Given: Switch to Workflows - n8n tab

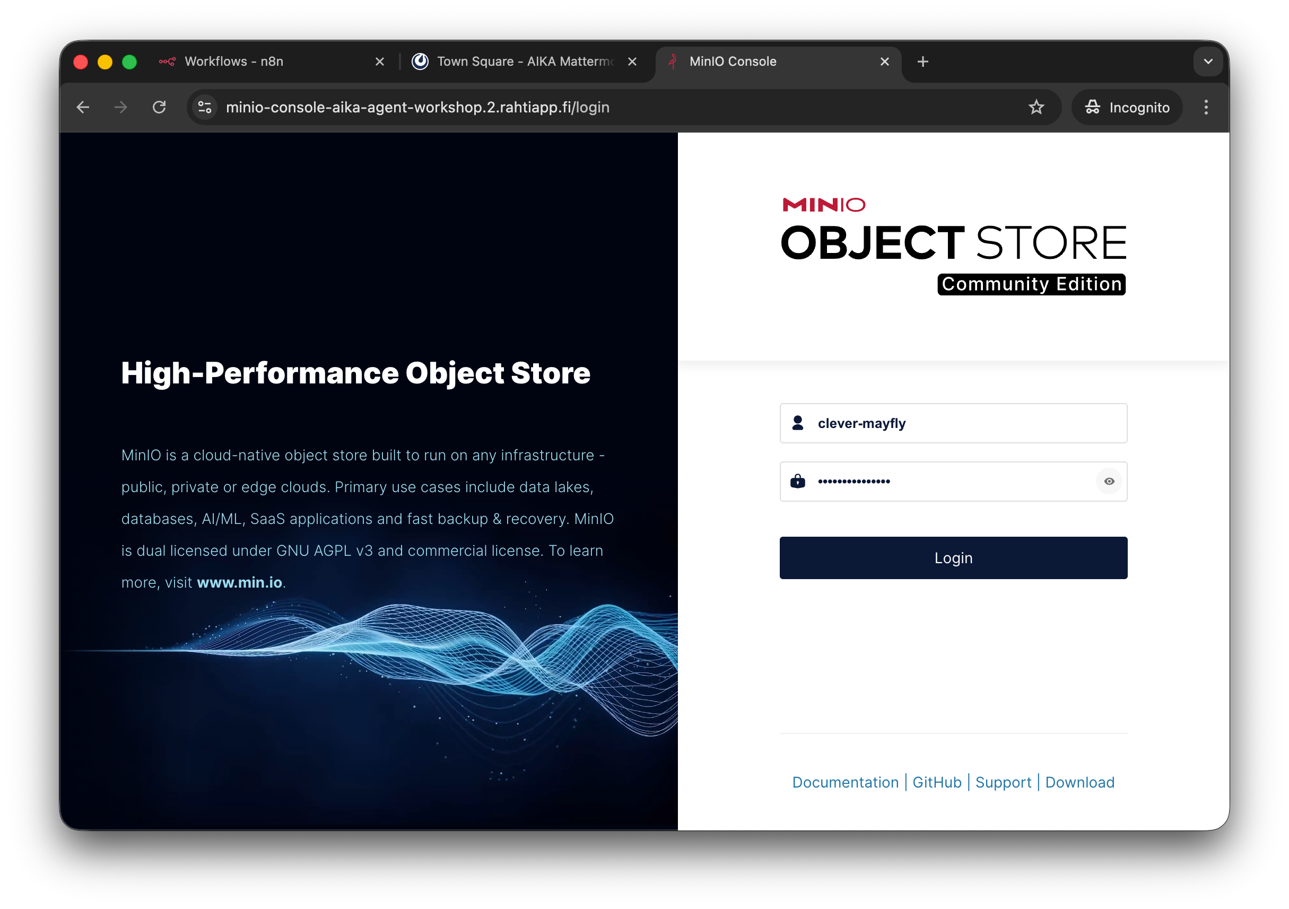Looking at the screenshot, I should [234, 62].
